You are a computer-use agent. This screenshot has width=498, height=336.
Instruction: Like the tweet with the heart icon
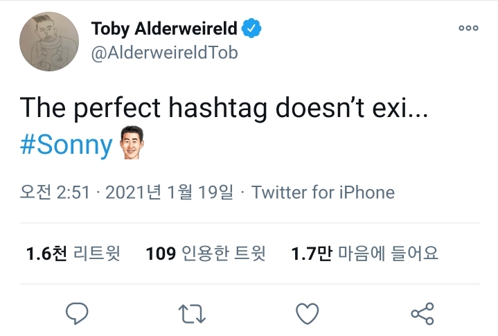point(307,314)
